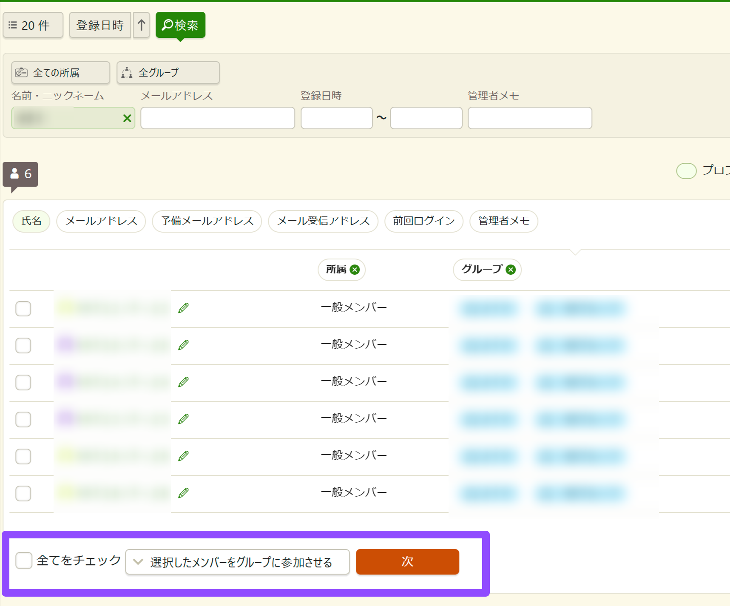The image size is (730, 606).
Task: Check the fourth member row checkbox
Action: pyautogui.click(x=23, y=419)
